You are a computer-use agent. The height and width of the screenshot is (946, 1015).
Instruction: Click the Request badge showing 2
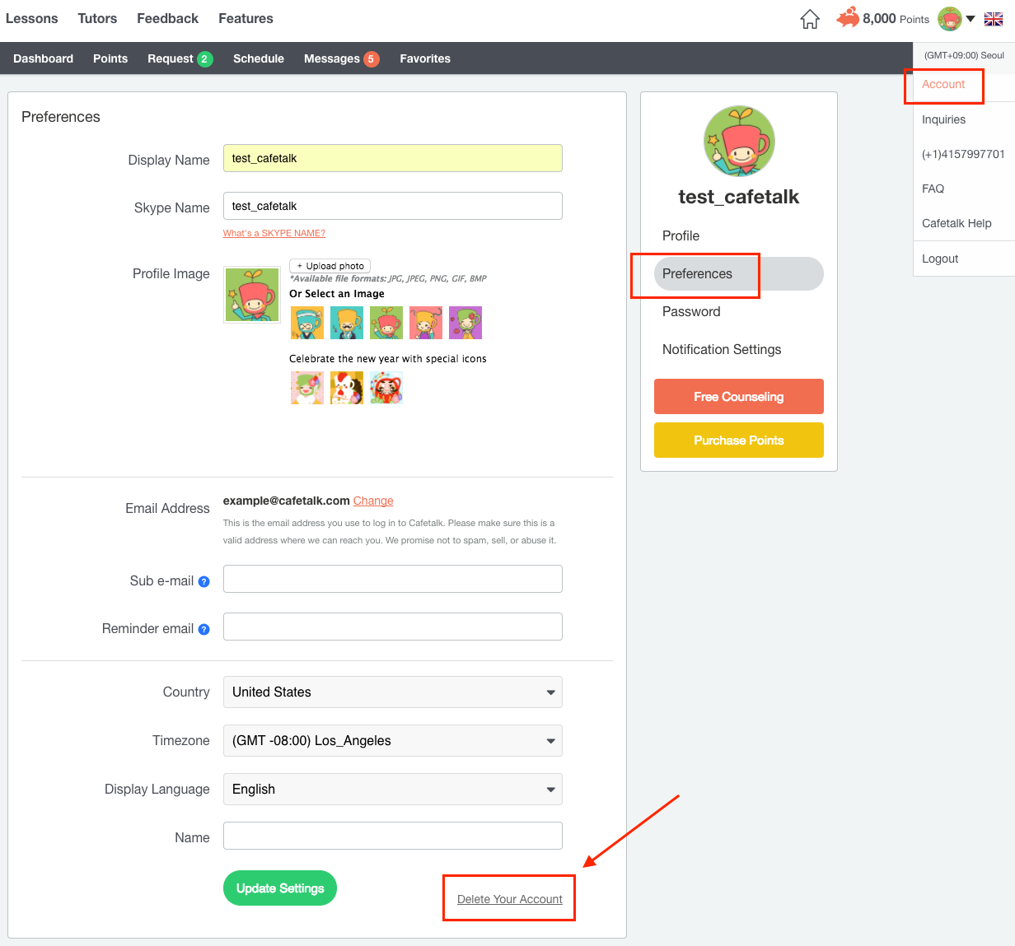(205, 58)
